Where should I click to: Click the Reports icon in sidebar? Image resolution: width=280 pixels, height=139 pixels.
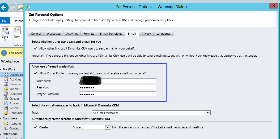click(x=6, y=108)
